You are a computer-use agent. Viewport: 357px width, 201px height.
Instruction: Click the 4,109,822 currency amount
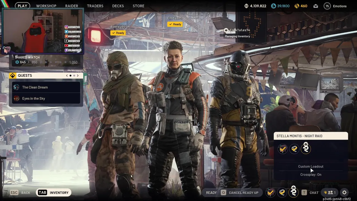point(258,6)
